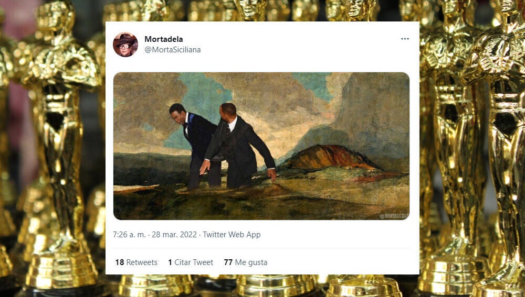This screenshot has height=297, width=525.
Task: Click the @MORTASICILIANA watermark in the image
Action: coord(393,216)
